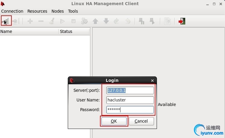This screenshot has height=138, width=225.
Task: Click the move resource up arrow
Action: tap(95, 21)
